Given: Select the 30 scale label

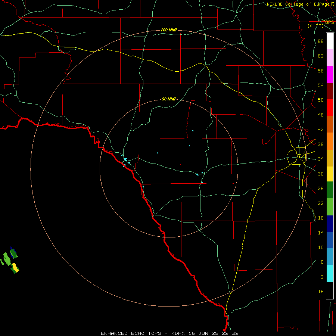Looking at the screenshot, I should point(321,174).
